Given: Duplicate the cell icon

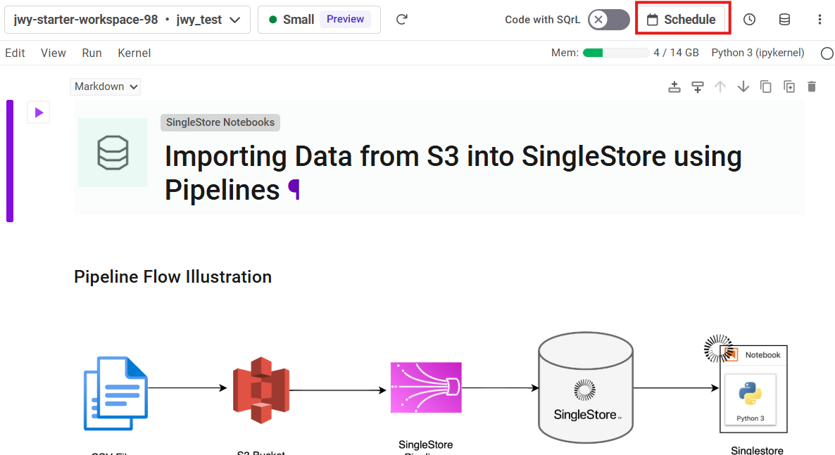Looking at the screenshot, I should tap(789, 86).
